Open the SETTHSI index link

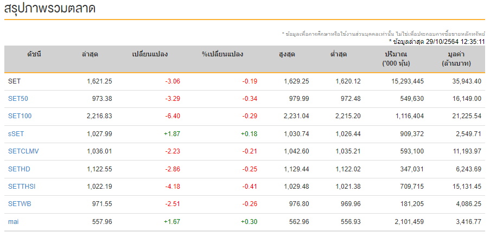coord(22,187)
